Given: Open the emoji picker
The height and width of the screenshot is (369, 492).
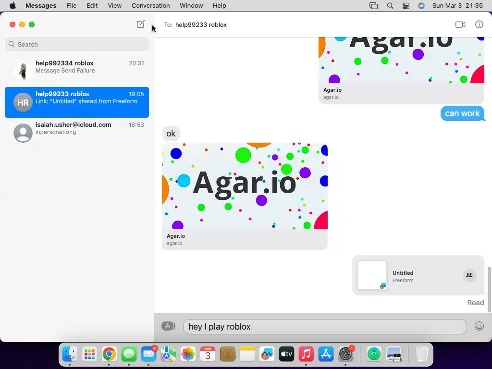Looking at the screenshot, I should 479,326.
